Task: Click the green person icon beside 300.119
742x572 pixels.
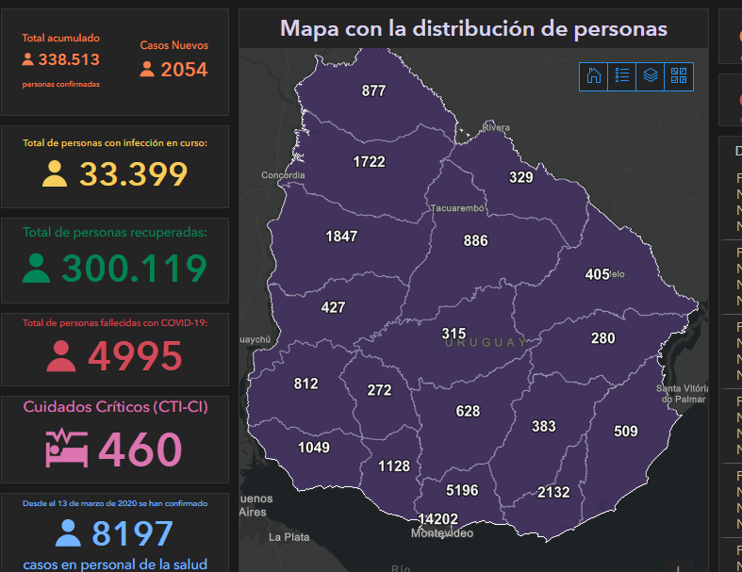Action: (x=37, y=269)
